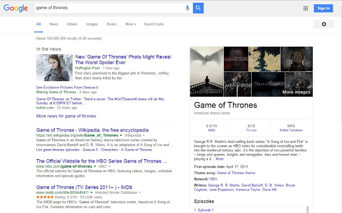Switch to the Images tab
Image resolution: width=342 pixels, height=213 pixels.
coord(92,24)
